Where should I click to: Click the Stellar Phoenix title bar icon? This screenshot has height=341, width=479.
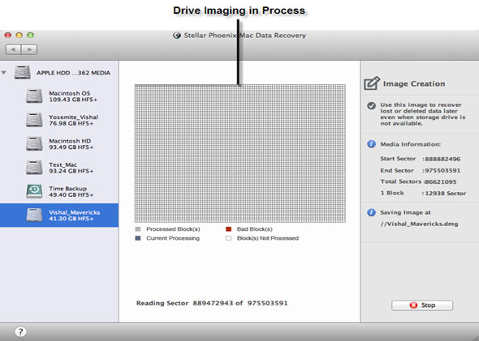(x=176, y=36)
